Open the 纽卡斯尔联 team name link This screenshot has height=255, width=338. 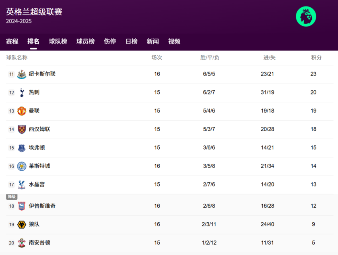point(42,74)
